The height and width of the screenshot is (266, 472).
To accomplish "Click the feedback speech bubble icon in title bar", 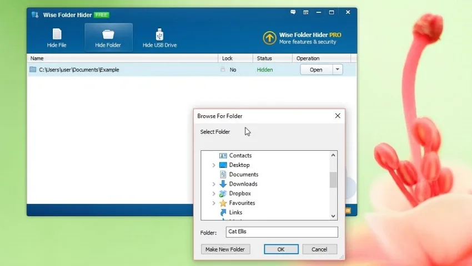I will pos(293,12).
